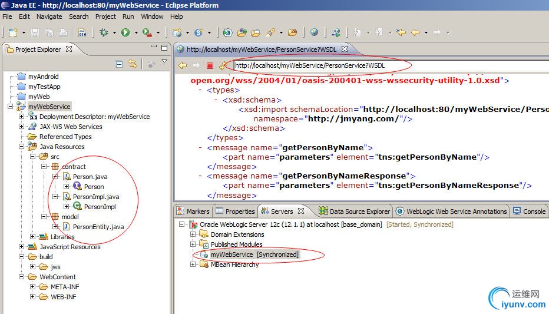Image resolution: width=549 pixels, height=314 pixels.
Task: Open the Project menu
Action: (105, 16)
